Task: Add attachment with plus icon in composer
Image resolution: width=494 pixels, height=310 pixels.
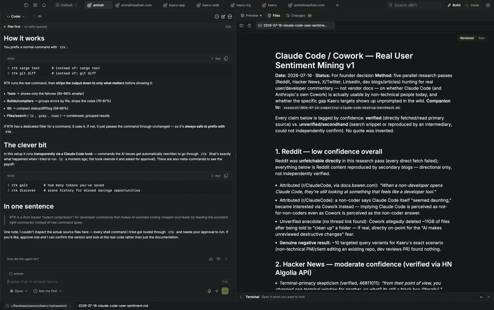Action: tap(217, 291)
